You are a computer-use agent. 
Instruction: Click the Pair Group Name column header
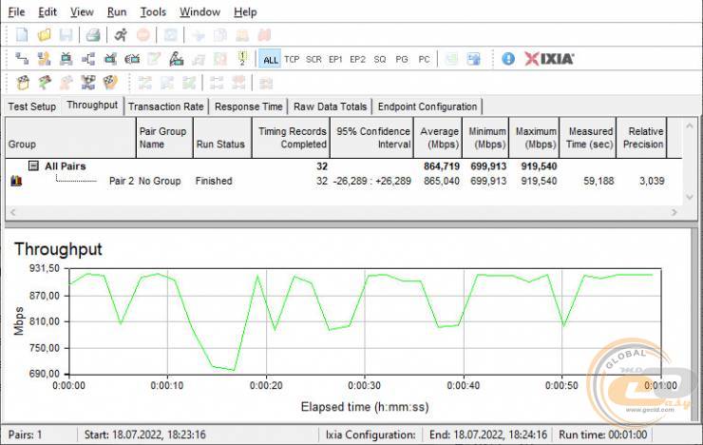pos(164,138)
